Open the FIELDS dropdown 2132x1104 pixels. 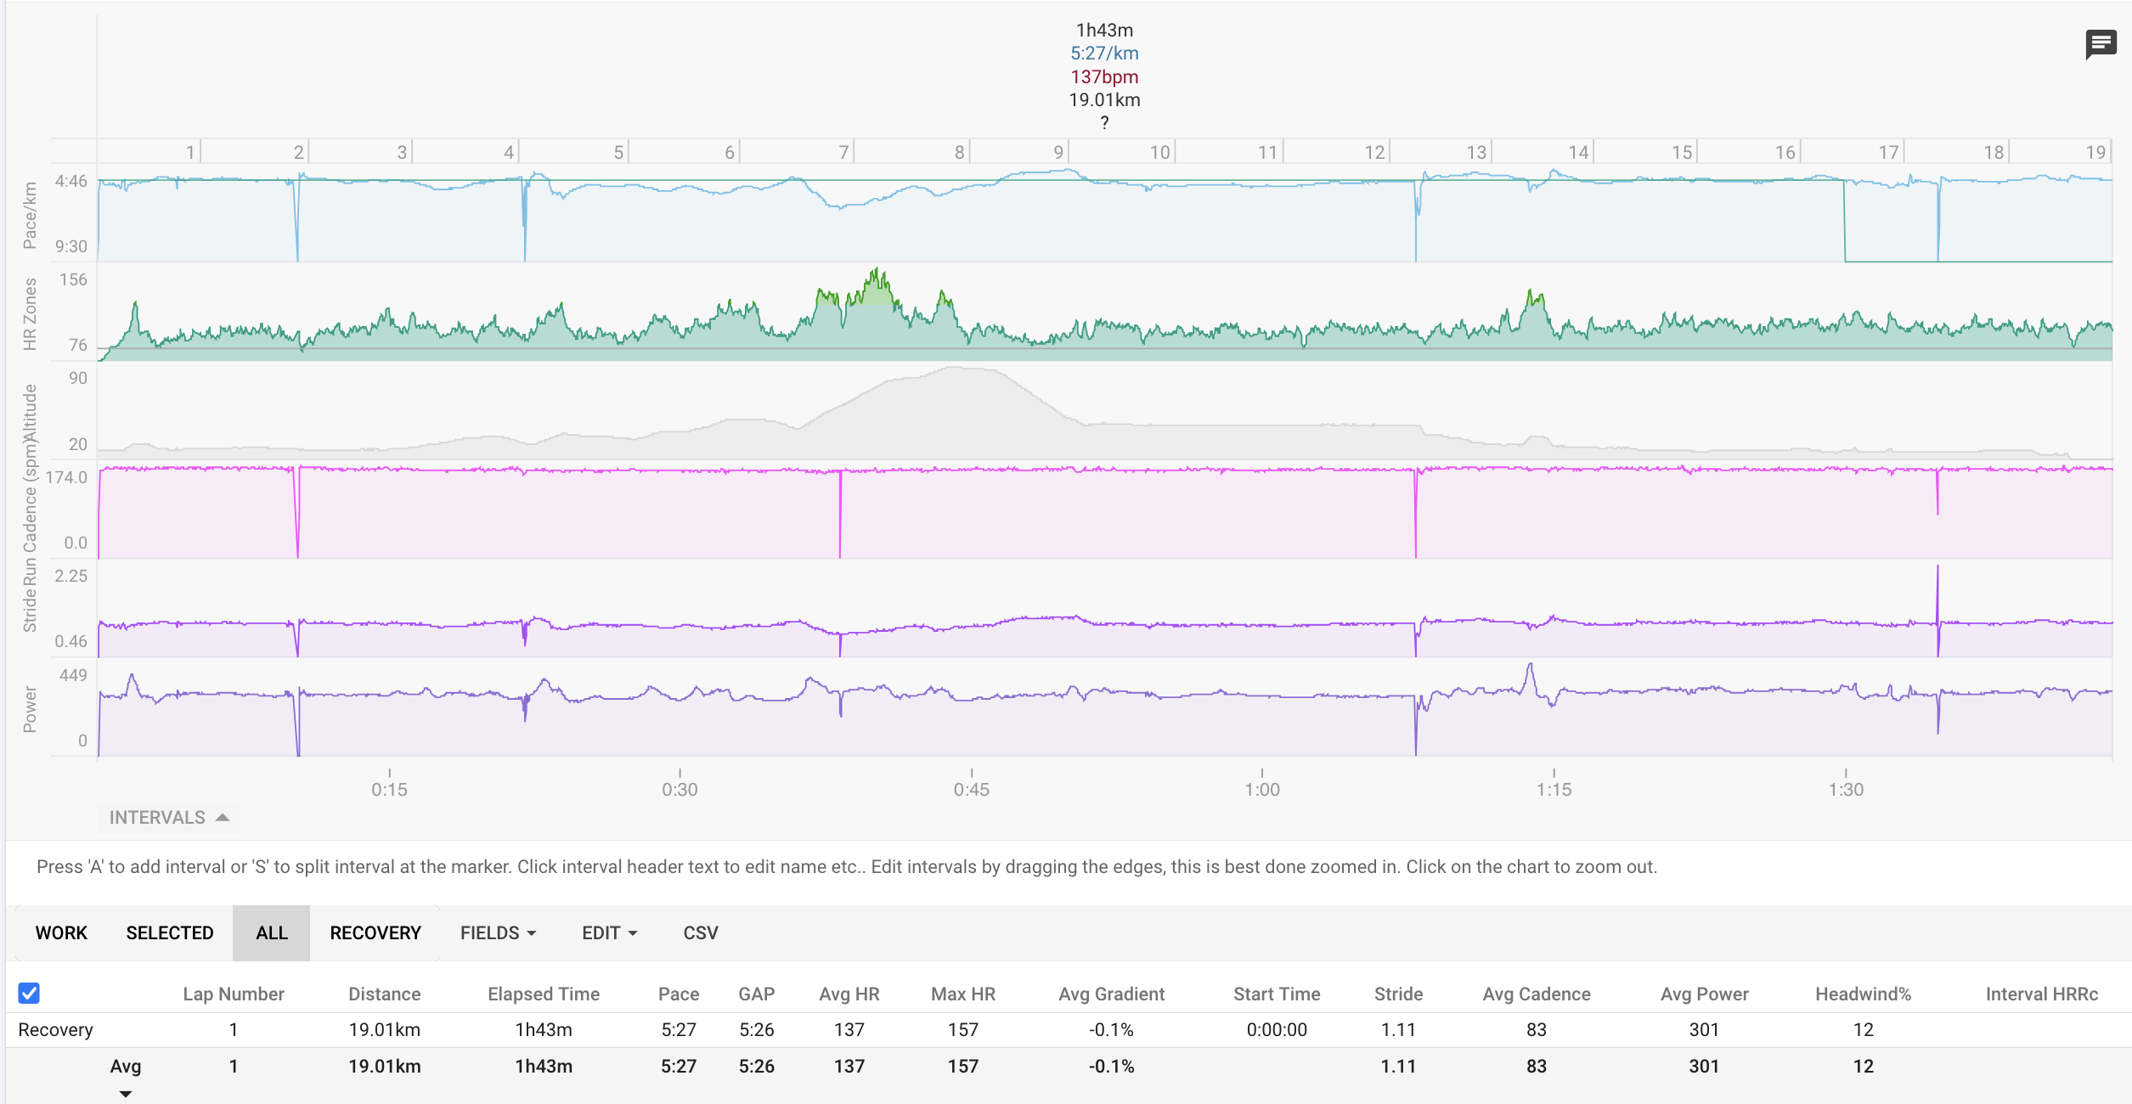498,932
